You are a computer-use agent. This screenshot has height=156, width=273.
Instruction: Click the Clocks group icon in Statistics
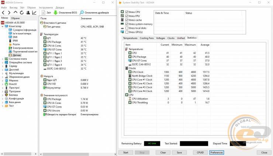click(x=127, y=68)
